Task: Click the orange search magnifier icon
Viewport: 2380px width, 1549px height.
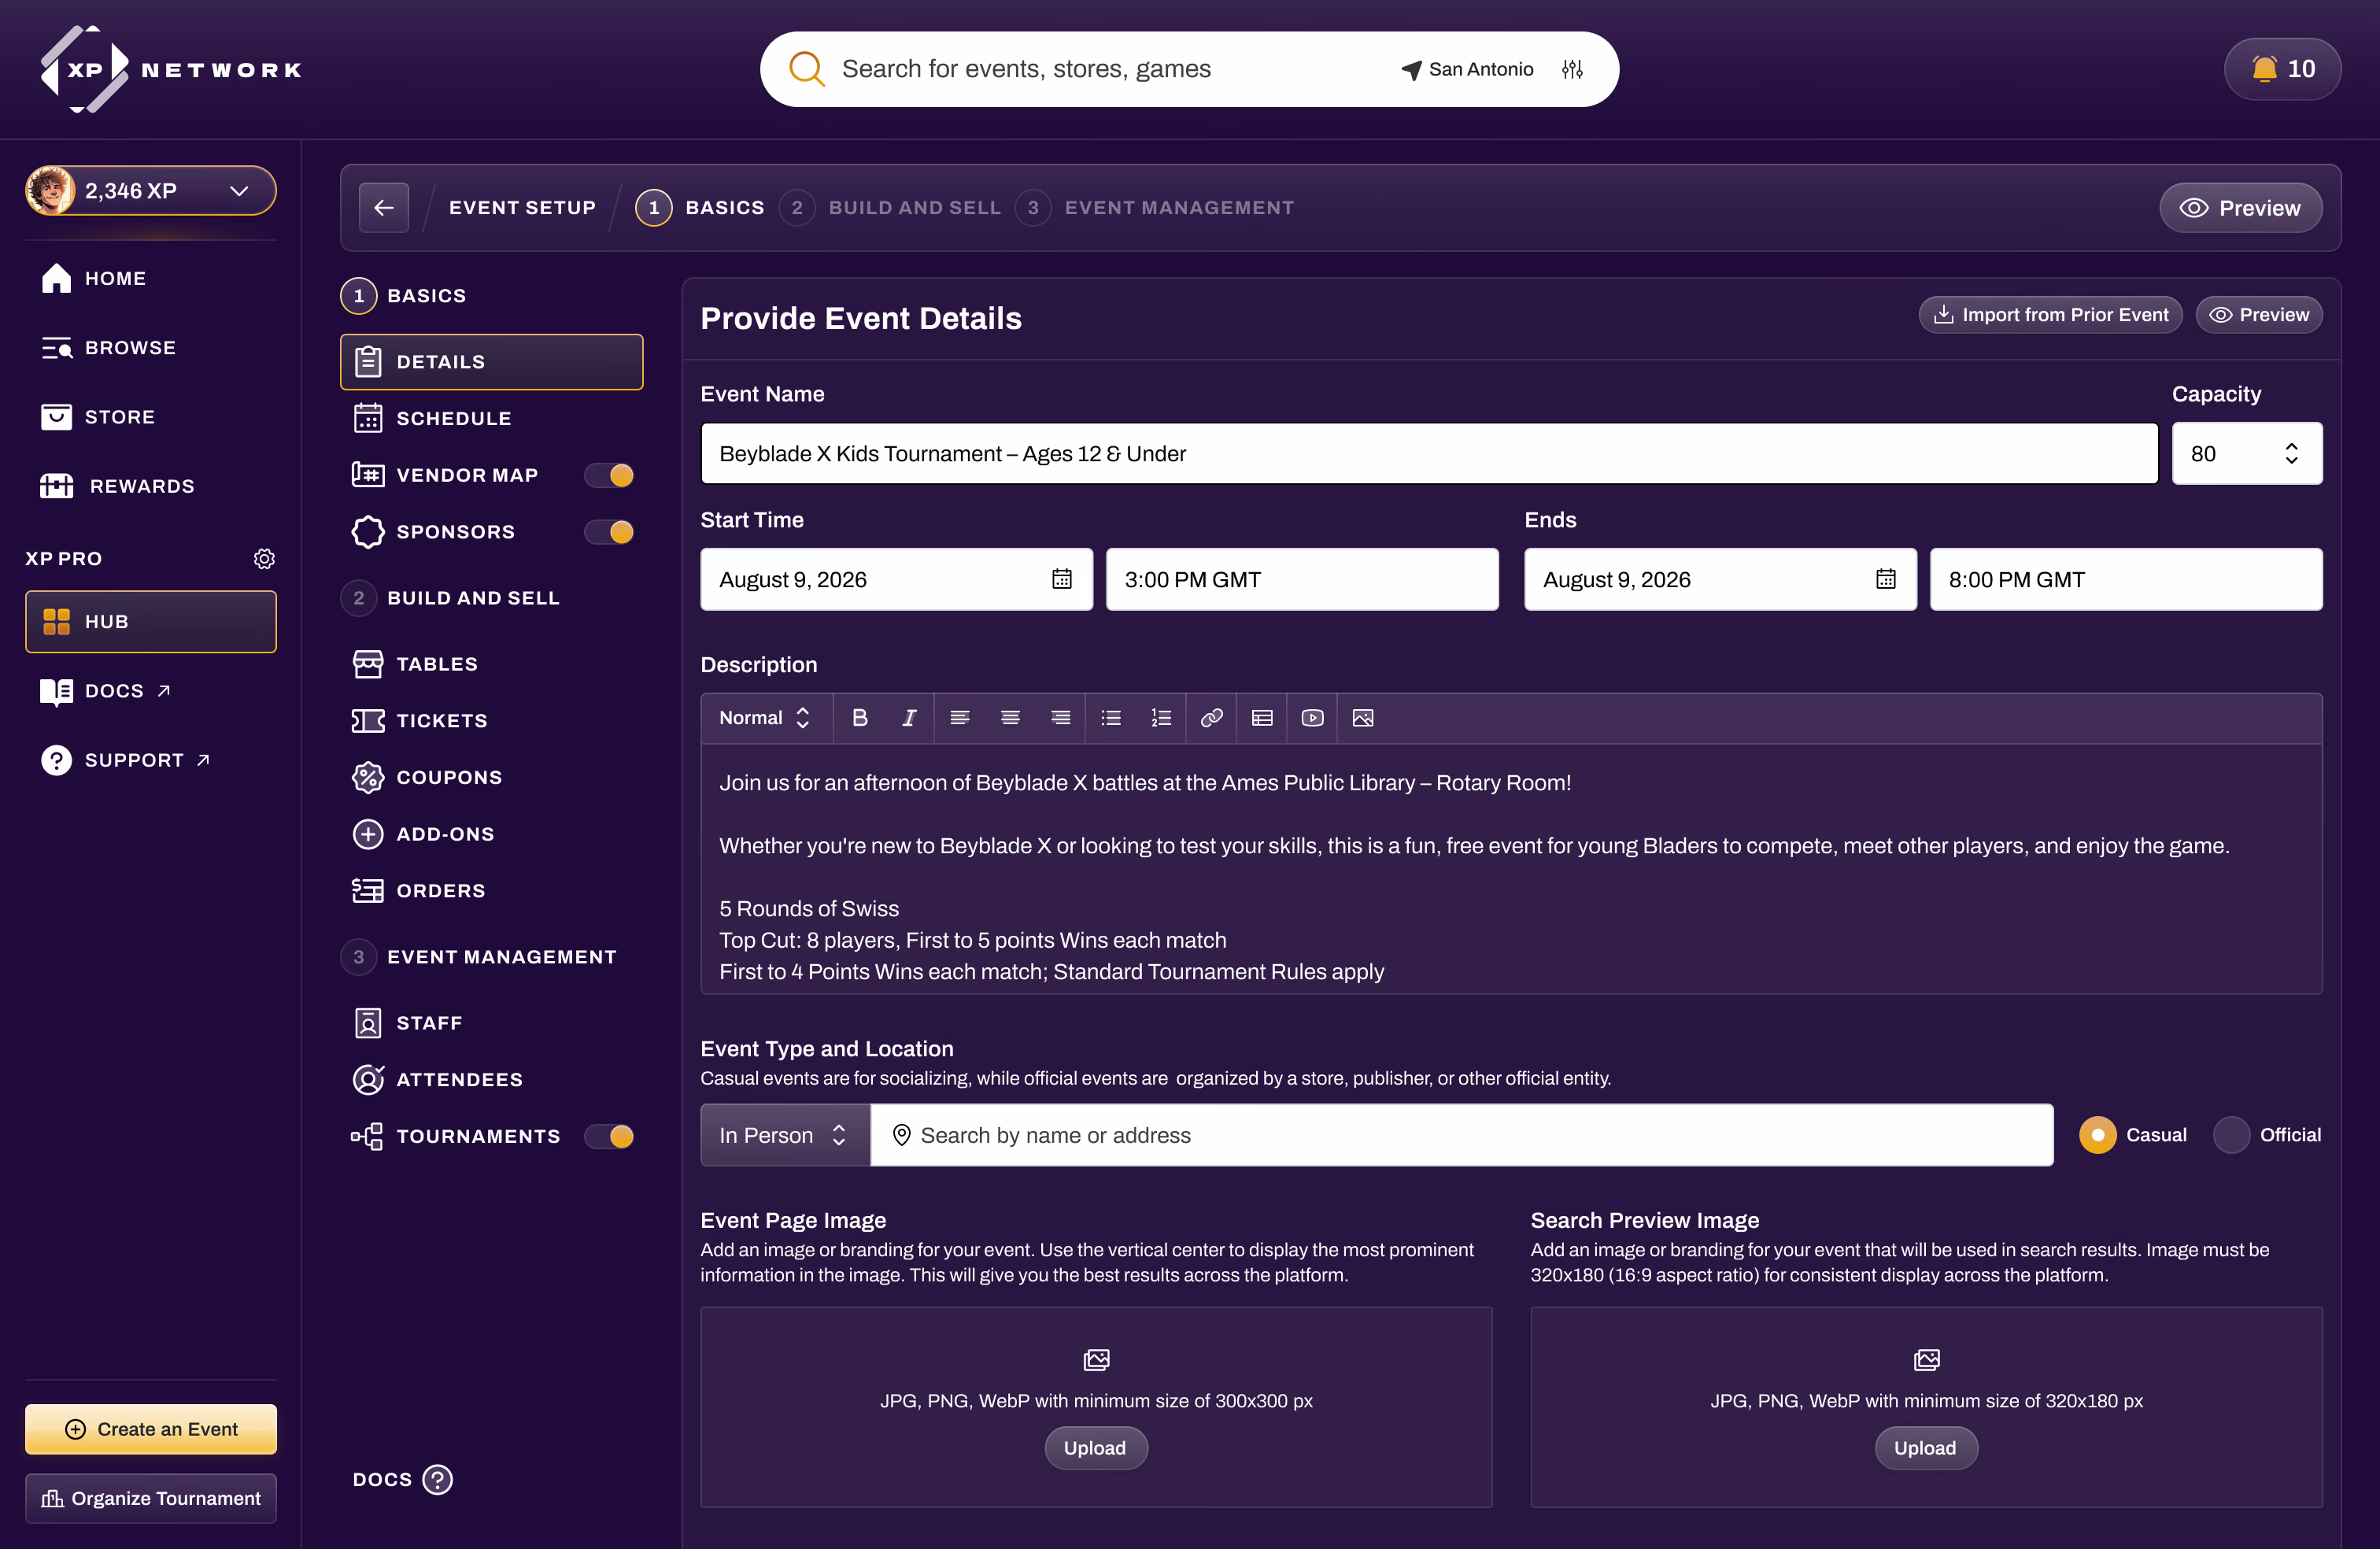Action: coord(806,69)
